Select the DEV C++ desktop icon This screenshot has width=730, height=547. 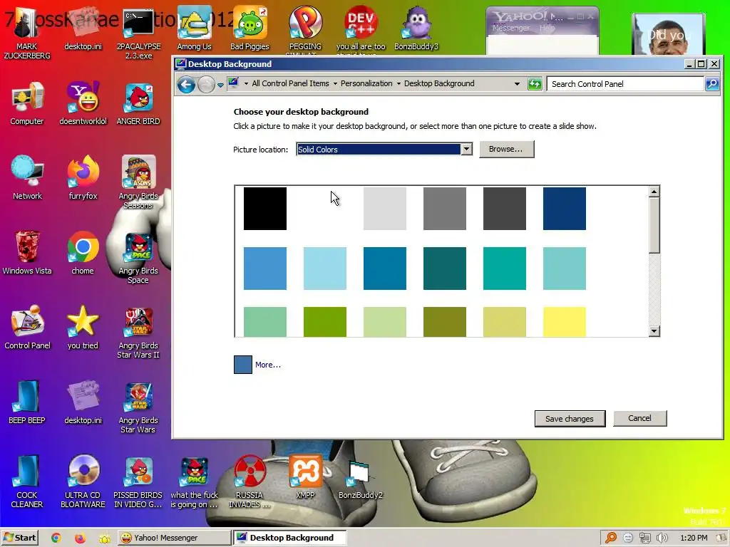[361, 28]
